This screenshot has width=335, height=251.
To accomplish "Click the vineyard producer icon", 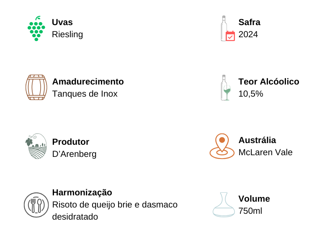I will tap(36, 146).
